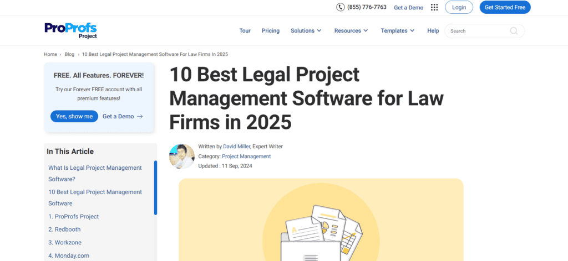Jump to 1. ProProfs Project section
The width and height of the screenshot is (568, 261).
click(x=74, y=217)
